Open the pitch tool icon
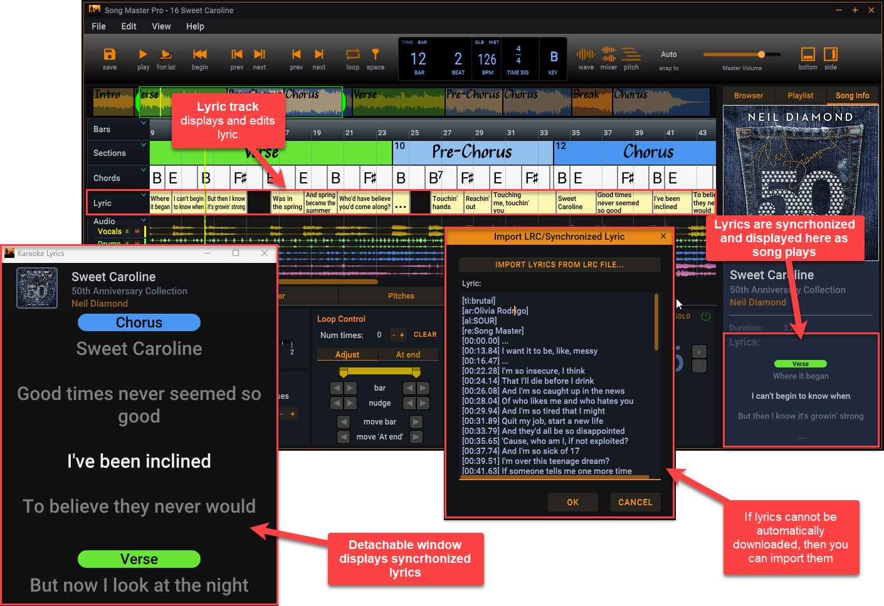Viewport: 884px width, 606px height. [x=631, y=55]
